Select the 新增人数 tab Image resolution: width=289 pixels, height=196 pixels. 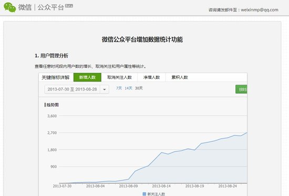87,77
